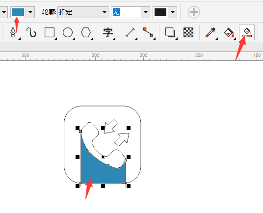This screenshot has height=213, width=263.
Task: Click the round plus button
Action: pos(194,12)
